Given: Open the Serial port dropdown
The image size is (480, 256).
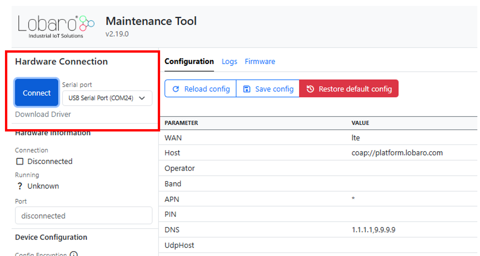Looking at the screenshot, I should tap(107, 98).
